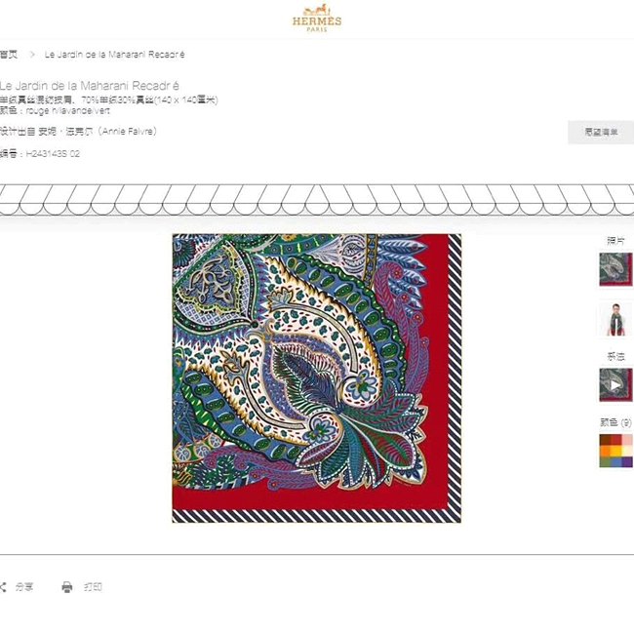Select the purple color swatch
This screenshot has height=634, width=634.
[x=627, y=461]
